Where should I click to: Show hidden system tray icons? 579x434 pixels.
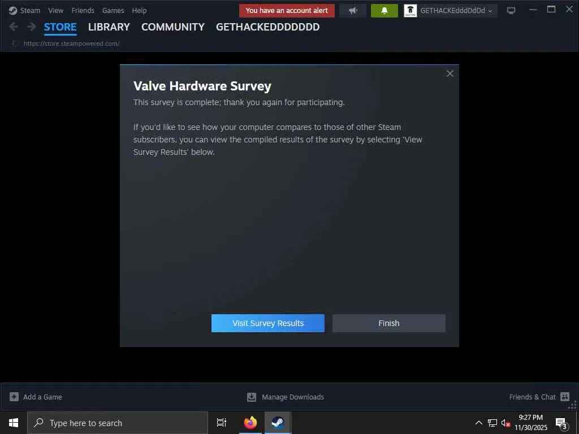click(478, 423)
